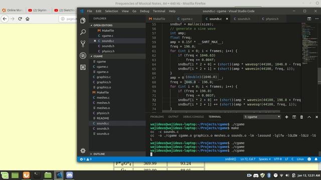This screenshot has width=321, height=180.
Task: Go to Firefox home page
Action: [28, 19]
